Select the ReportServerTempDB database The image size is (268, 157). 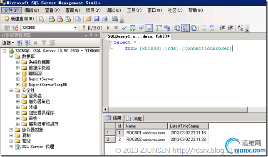pos(48,85)
